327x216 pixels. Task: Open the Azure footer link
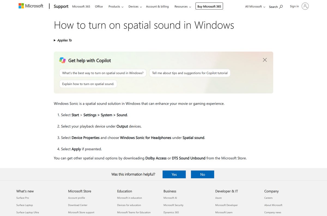click(218, 198)
